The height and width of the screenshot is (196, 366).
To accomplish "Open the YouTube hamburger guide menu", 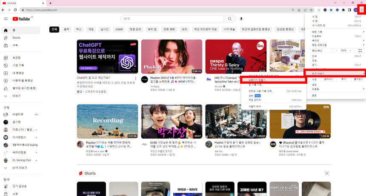I will 6,19.
